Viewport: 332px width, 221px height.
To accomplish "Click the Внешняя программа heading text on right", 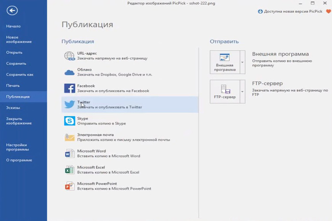I will 280,54.
